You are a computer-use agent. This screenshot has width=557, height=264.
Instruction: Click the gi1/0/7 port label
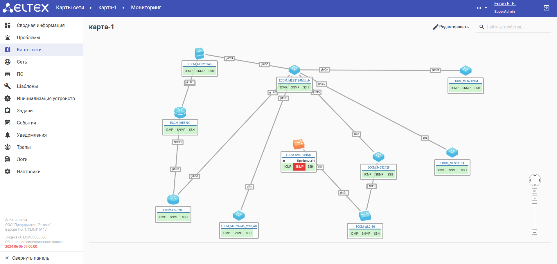click(321, 84)
